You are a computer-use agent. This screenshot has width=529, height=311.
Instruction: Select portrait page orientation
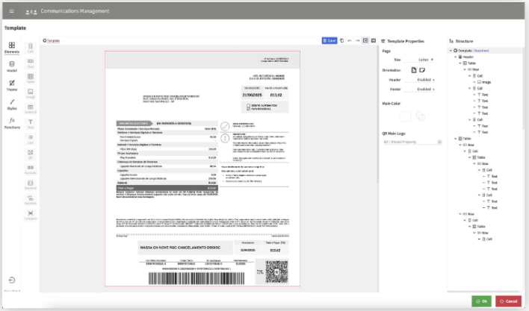(x=414, y=69)
